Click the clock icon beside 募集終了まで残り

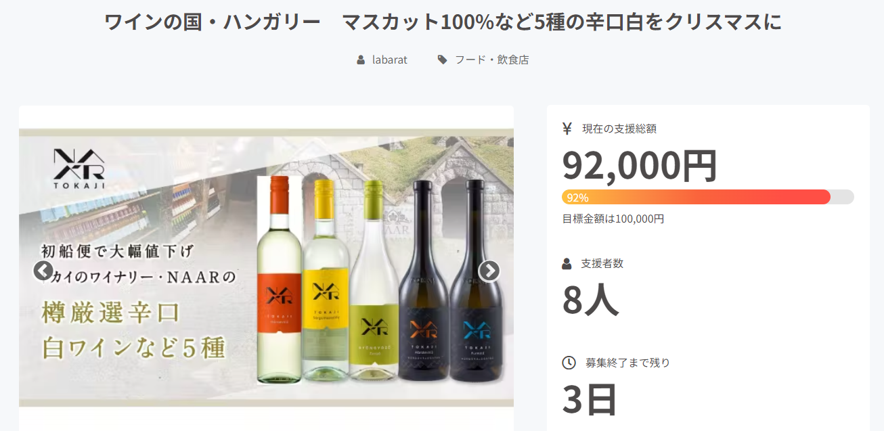(x=569, y=363)
